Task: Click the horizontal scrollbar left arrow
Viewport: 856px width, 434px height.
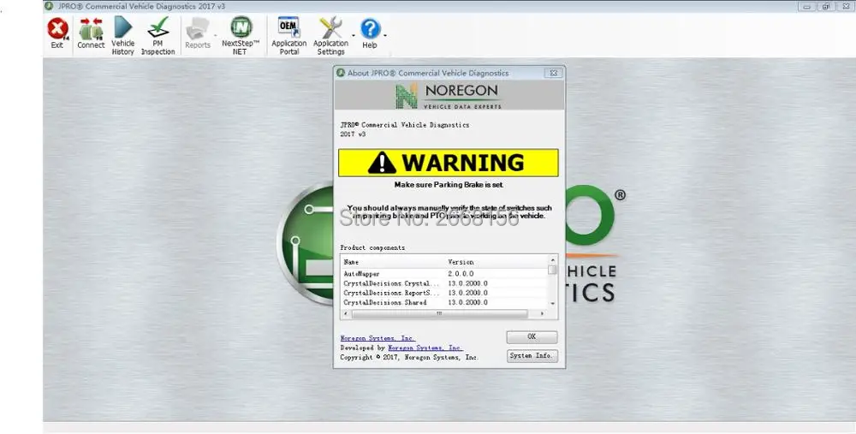Action: click(345, 313)
